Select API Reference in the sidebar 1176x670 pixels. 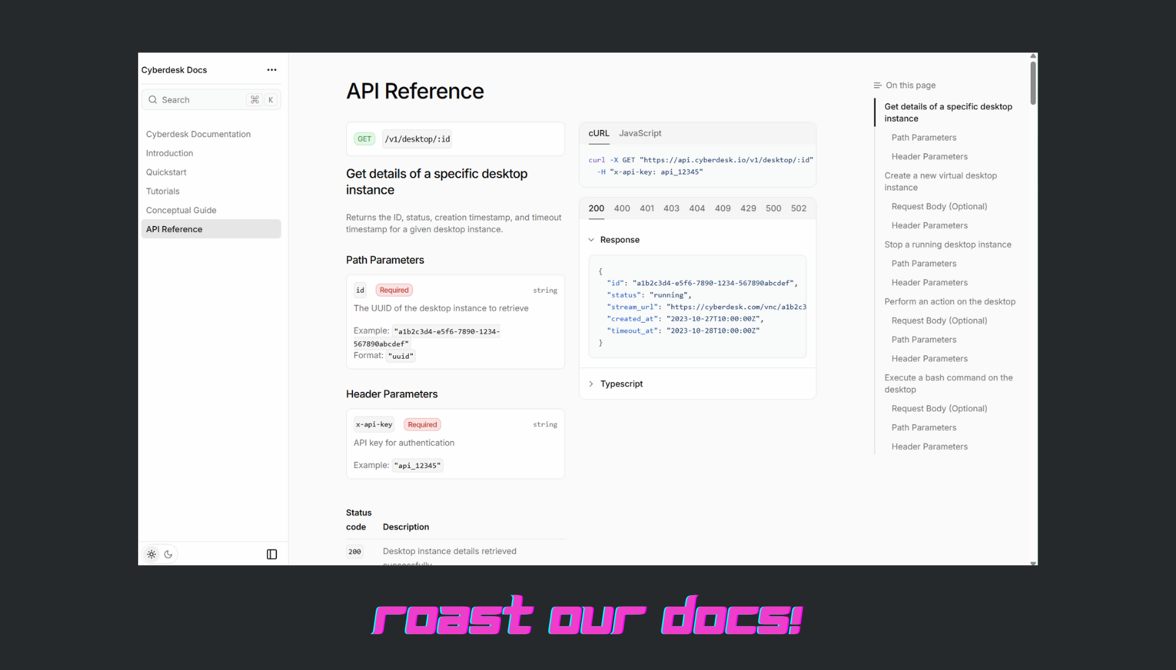click(211, 229)
